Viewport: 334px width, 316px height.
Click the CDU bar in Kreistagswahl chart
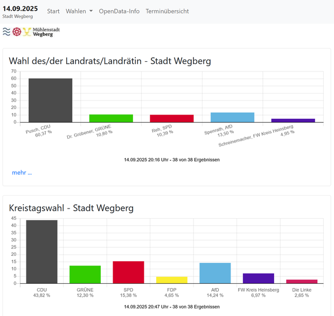point(41,252)
